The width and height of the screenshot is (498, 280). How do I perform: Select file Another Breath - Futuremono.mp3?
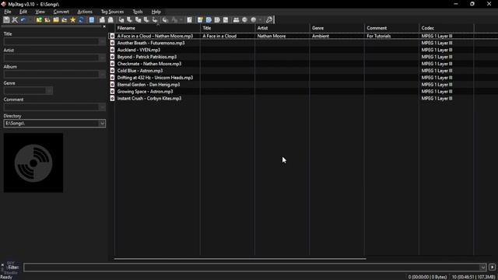pos(151,43)
